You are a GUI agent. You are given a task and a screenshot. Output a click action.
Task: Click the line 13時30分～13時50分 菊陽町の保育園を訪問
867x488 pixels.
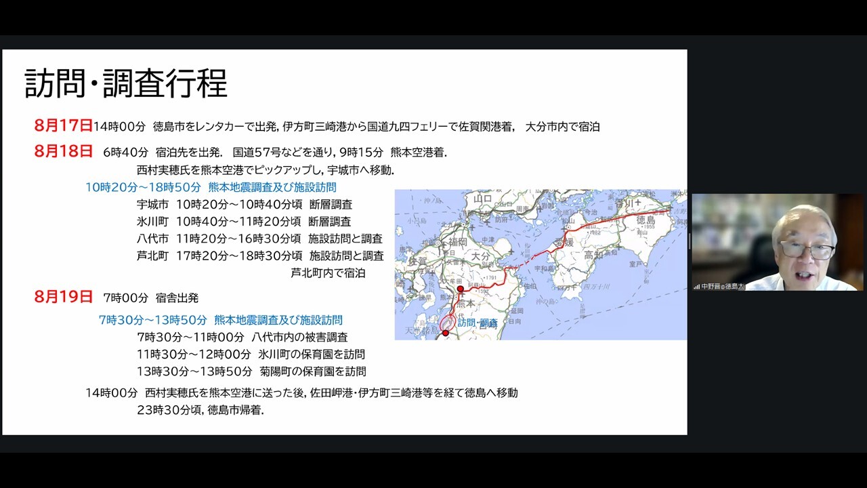(251, 371)
